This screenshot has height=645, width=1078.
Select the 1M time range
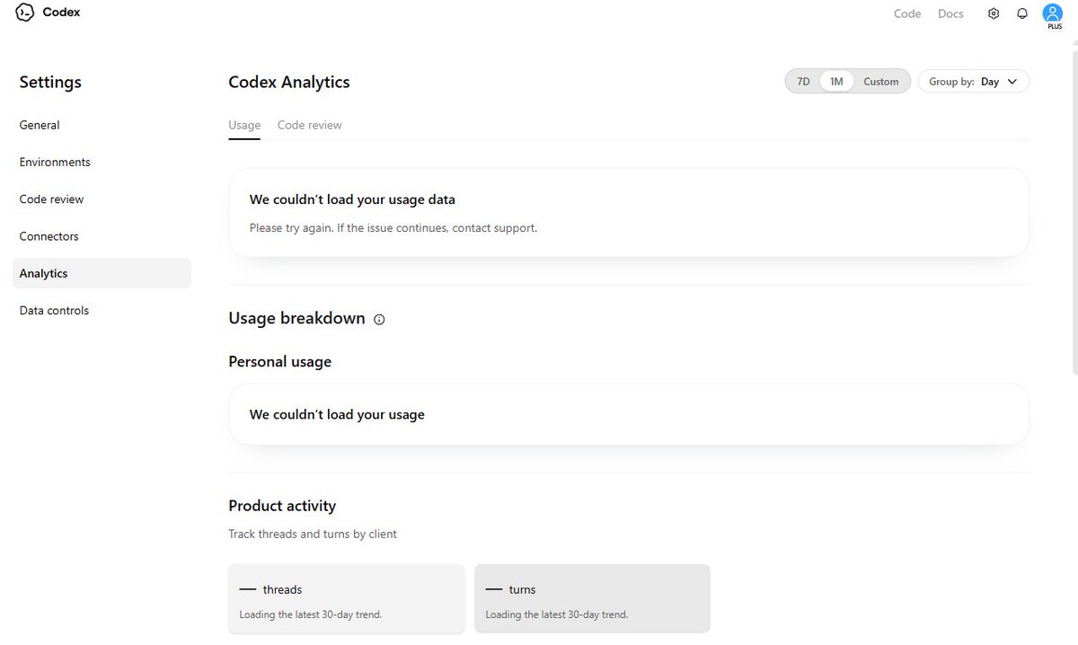(x=836, y=81)
